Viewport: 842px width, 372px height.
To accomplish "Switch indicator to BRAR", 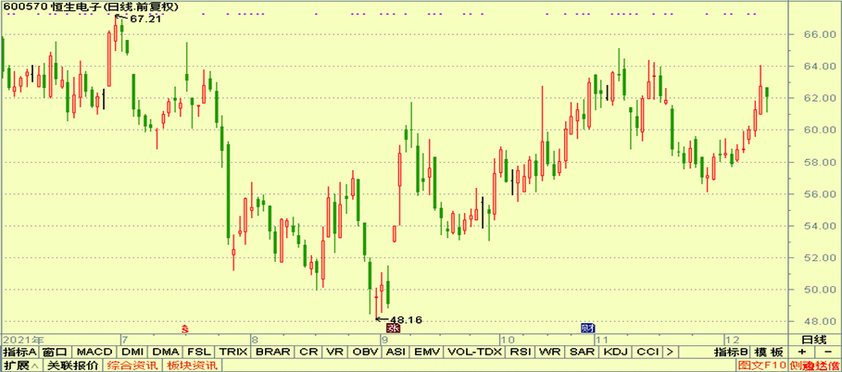I will click(x=273, y=353).
